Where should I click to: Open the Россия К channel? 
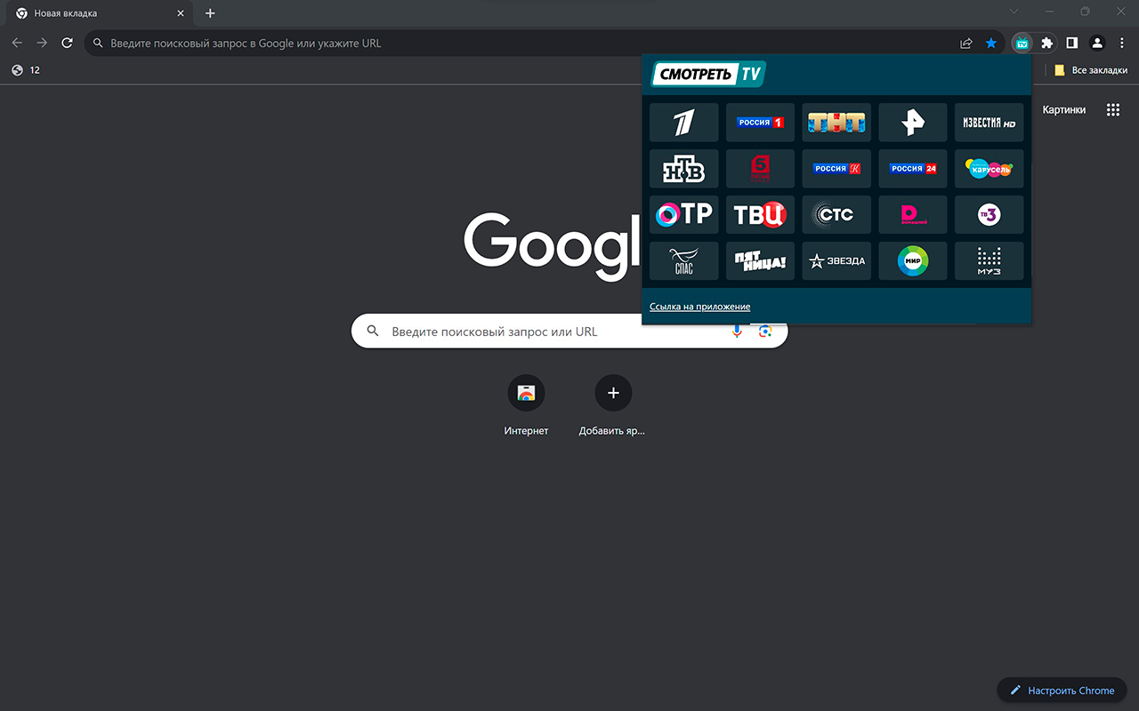pyautogui.click(x=836, y=169)
